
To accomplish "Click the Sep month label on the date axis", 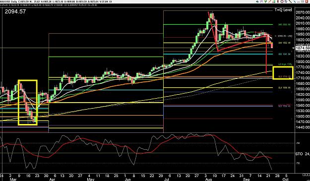I will (247, 180).
